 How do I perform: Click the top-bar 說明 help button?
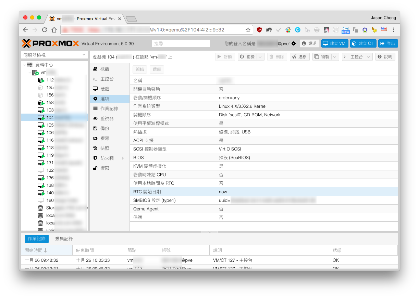pyautogui.click(x=310, y=43)
